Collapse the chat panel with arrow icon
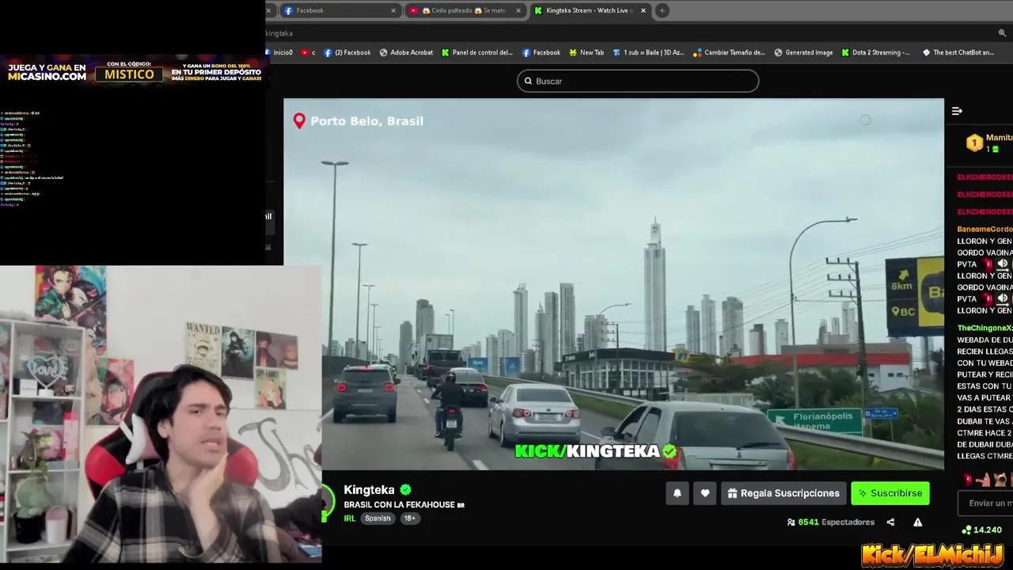Image resolution: width=1013 pixels, height=570 pixels. click(957, 111)
